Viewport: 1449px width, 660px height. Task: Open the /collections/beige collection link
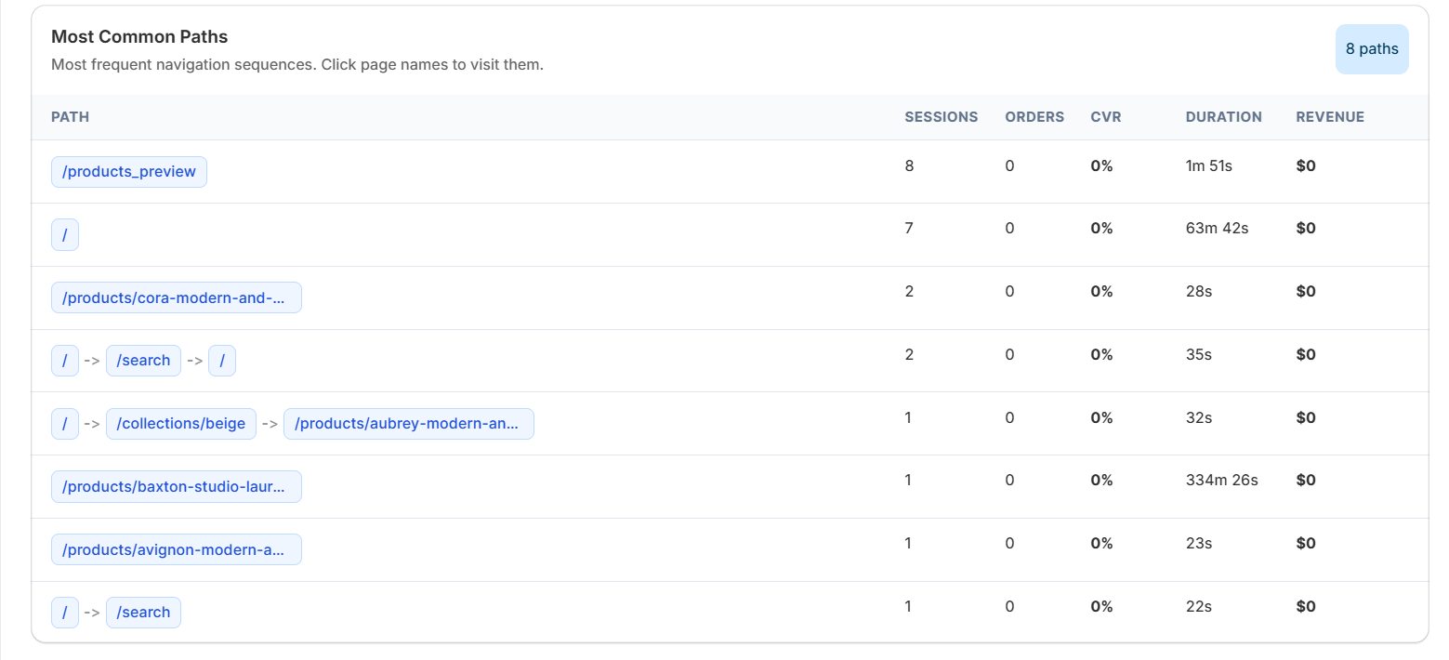pyautogui.click(x=181, y=424)
